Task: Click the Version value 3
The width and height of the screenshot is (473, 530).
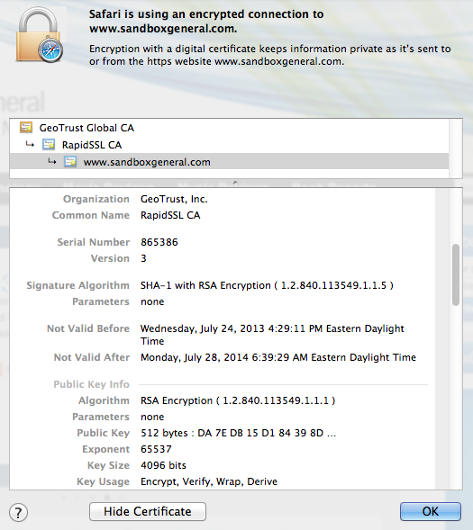Action: [x=143, y=258]
